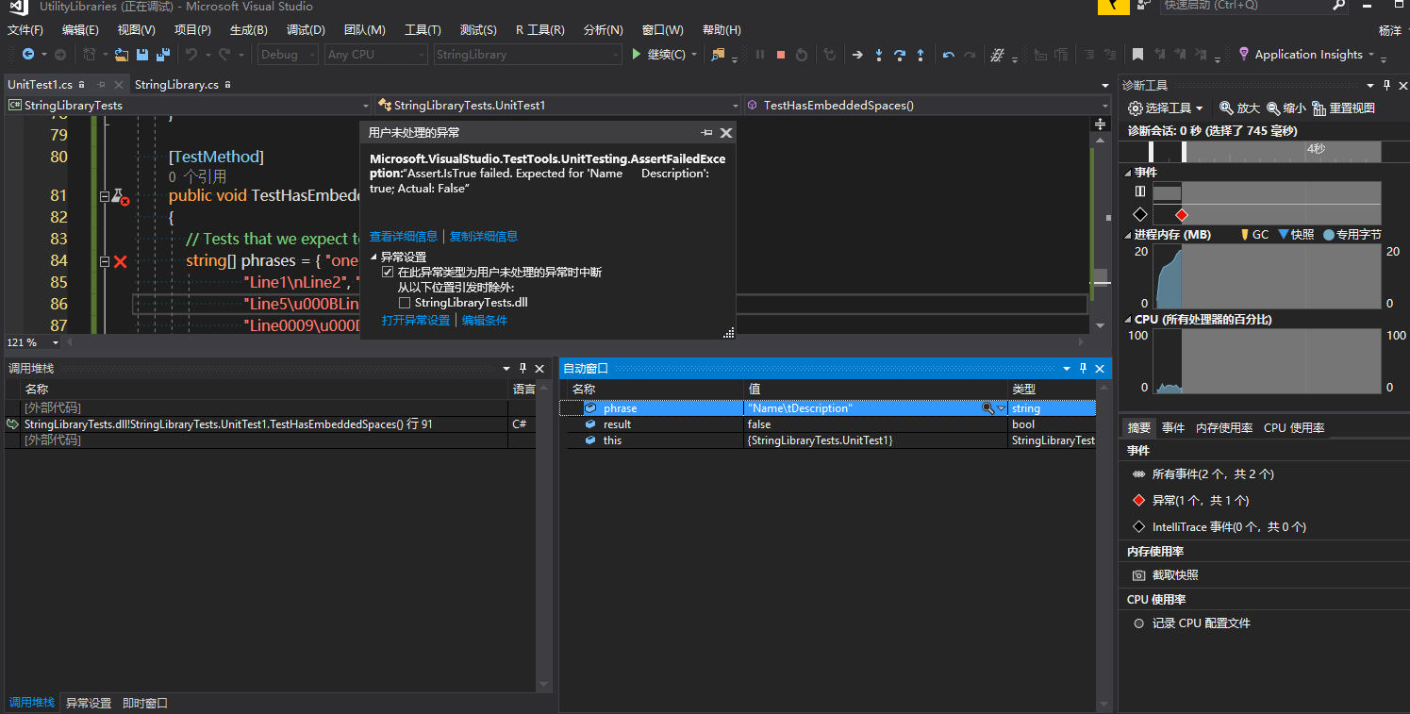Open StringLibraryTests.UnitTest1 type dropdown

pyautogui.click(x=557, y=105)
